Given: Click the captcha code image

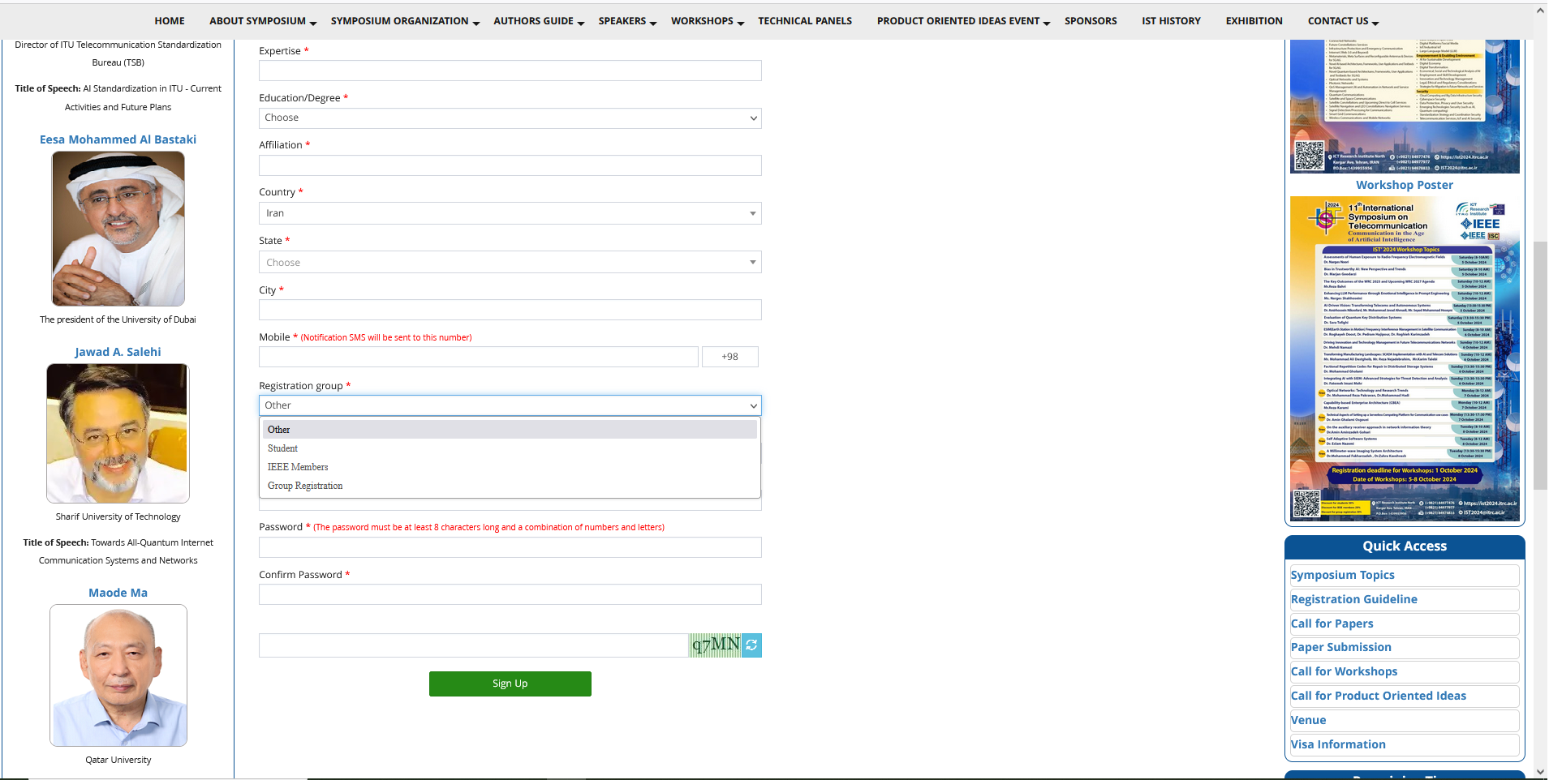Looking at the screenshot, I should click(x=715, y=645).
